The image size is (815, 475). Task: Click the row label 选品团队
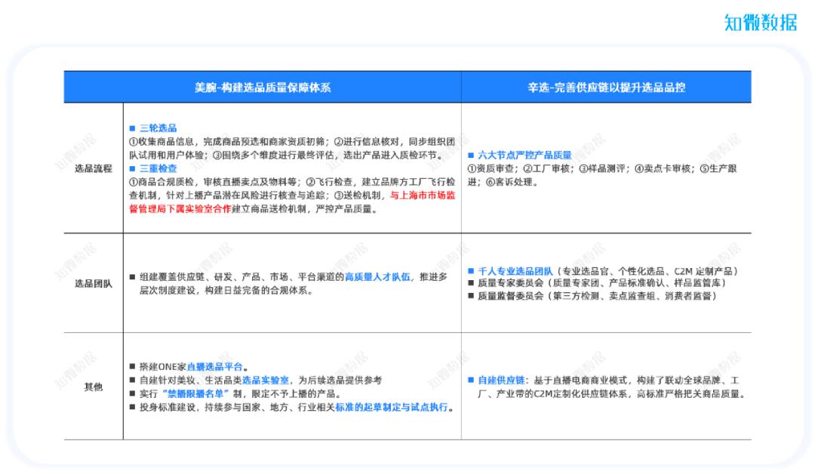(94, 283)
